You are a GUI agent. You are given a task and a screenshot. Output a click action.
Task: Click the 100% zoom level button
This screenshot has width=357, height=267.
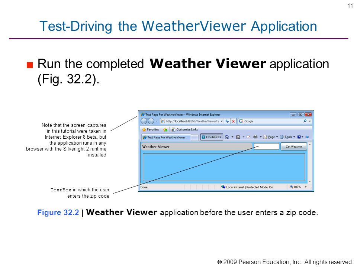[296, 187]
